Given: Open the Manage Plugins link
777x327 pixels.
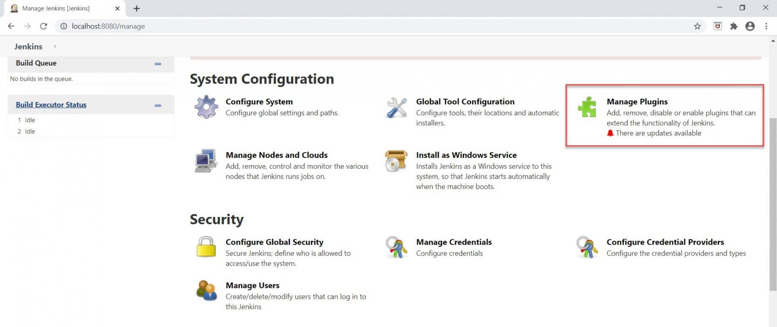Looking at the screenshot, I should [637, 101].
